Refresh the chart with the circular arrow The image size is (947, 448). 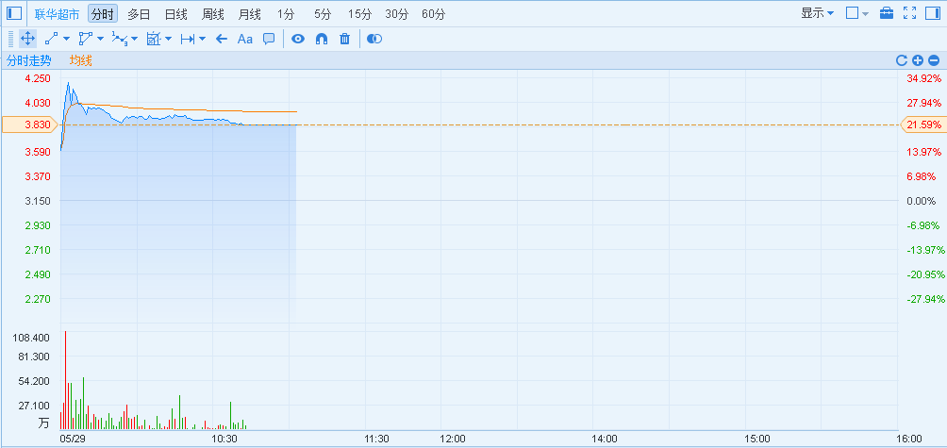902,60
